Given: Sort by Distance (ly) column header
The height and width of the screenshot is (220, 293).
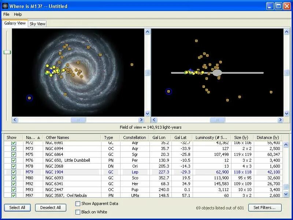Looking at the screenshot, I should (x=268, y=137).
